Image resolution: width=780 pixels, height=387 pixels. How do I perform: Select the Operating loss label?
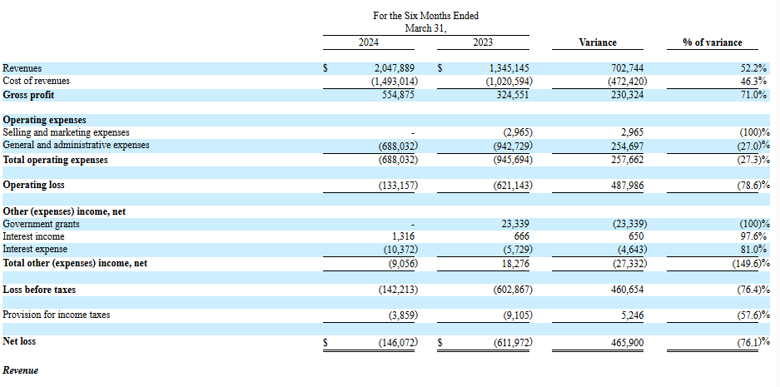click(x=34, y=185)
